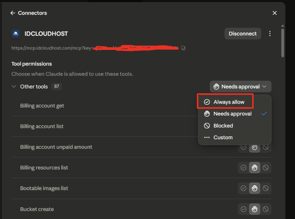295x219 pixels.
Task: Set Billing resources list to needs approval
Action: 255,167
